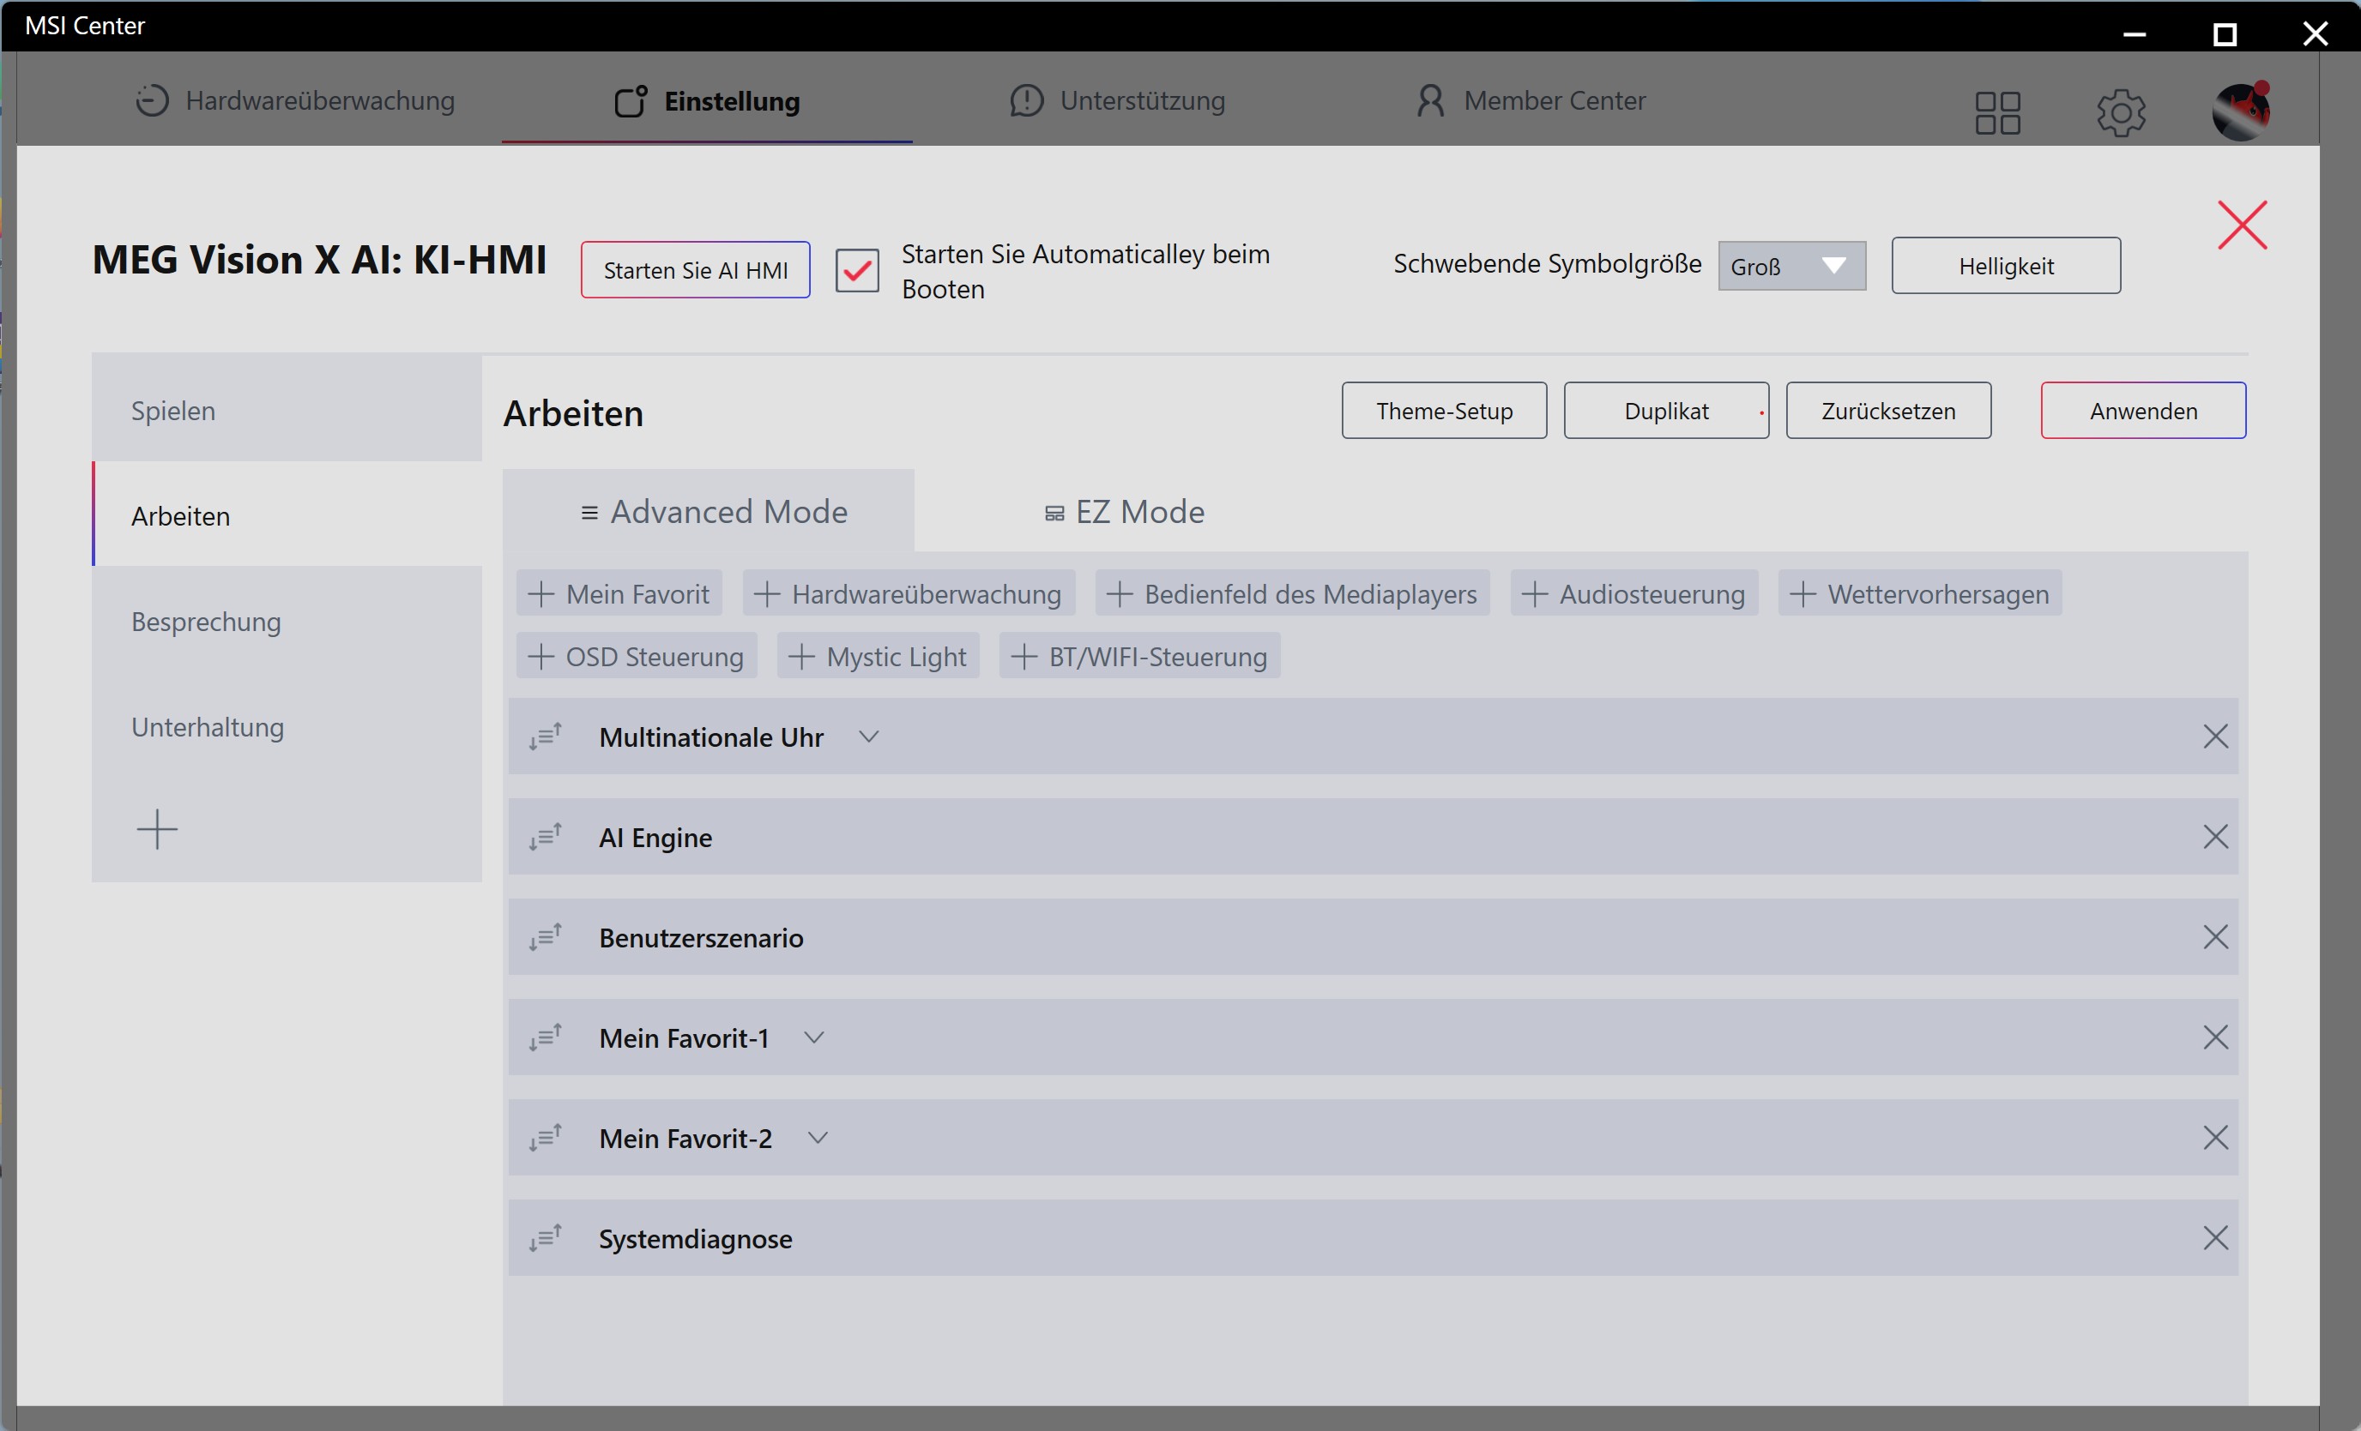The height and width of the screenshot is (1431, 2361).
Task: Remove the AI Engine widget row
Action: point(2214,836)
